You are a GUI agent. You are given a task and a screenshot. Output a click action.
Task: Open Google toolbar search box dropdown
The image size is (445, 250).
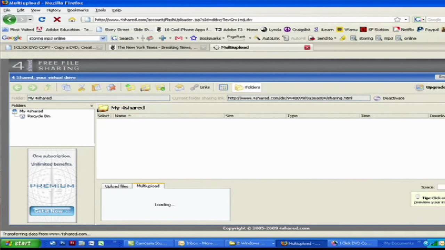tap(103, 38)
